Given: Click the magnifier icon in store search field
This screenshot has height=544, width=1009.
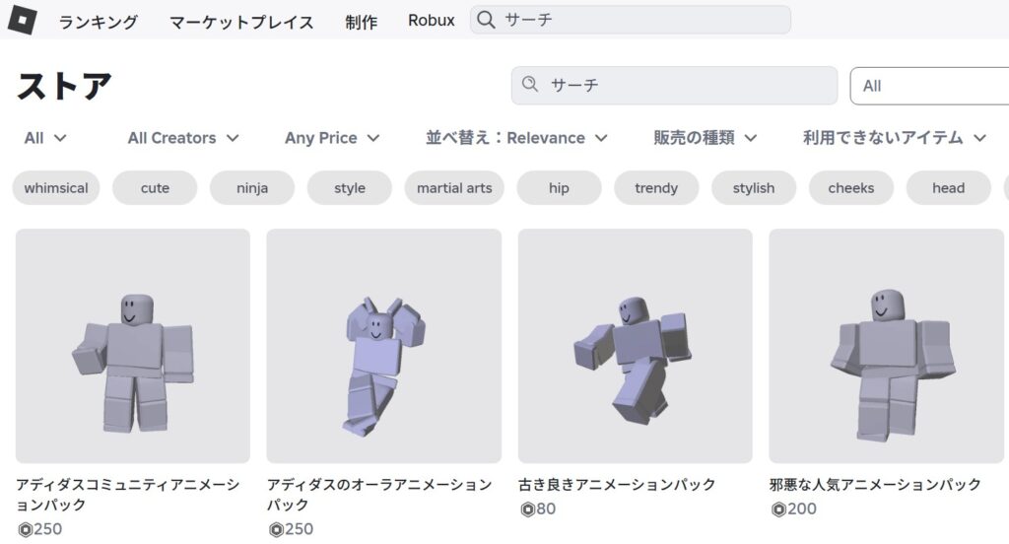Looking at the screenshot, I should click(531, 85).
